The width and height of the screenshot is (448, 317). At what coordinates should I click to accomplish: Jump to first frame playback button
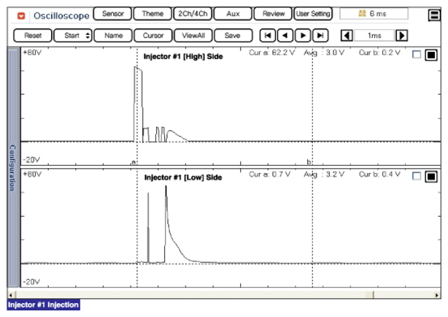(269, 35)
